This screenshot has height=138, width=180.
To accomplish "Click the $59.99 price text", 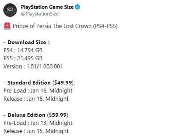I will coord(58,115).
